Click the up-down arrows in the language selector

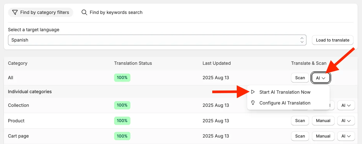[302, 40]
